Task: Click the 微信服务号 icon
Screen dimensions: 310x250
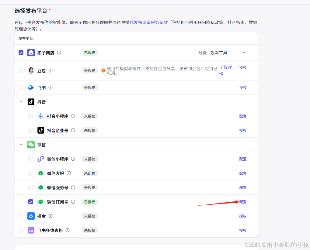Action: click(40, 187)
